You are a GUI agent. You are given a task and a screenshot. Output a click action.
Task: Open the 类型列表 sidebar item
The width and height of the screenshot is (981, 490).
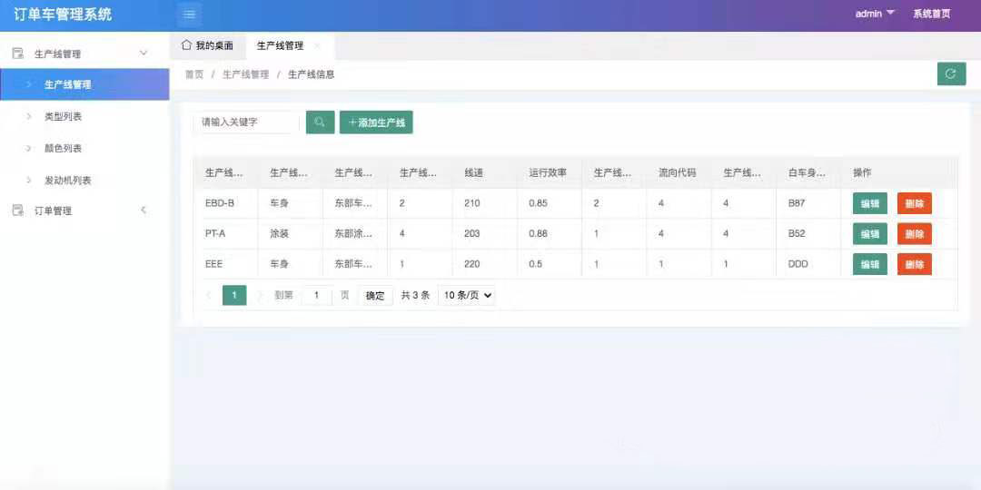[x=64, y=117]
